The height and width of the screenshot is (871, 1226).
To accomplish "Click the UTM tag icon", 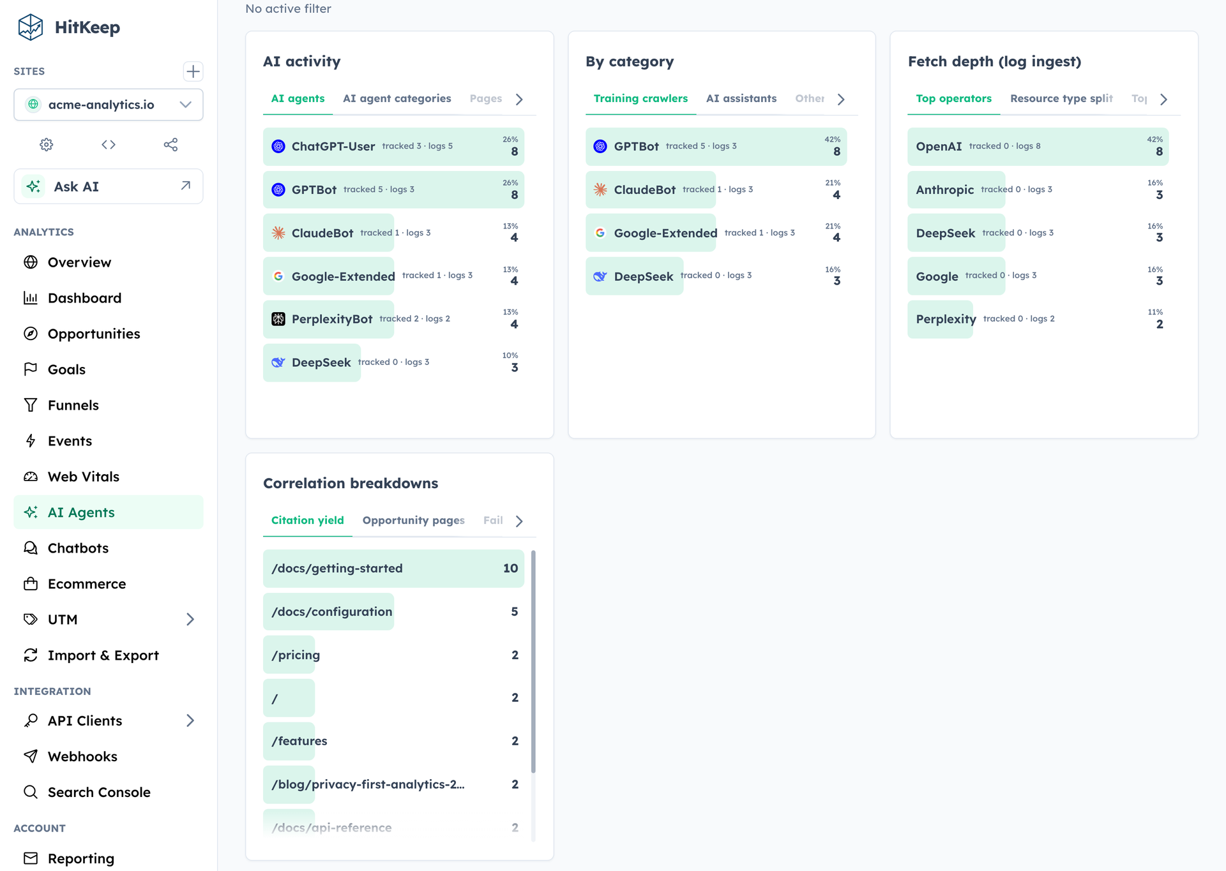I will point(31,620).
